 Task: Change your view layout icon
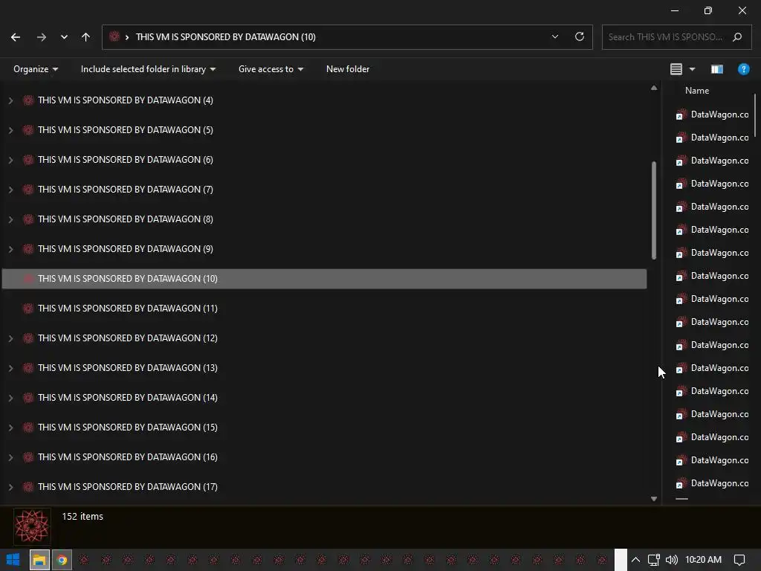pos(676,69)
